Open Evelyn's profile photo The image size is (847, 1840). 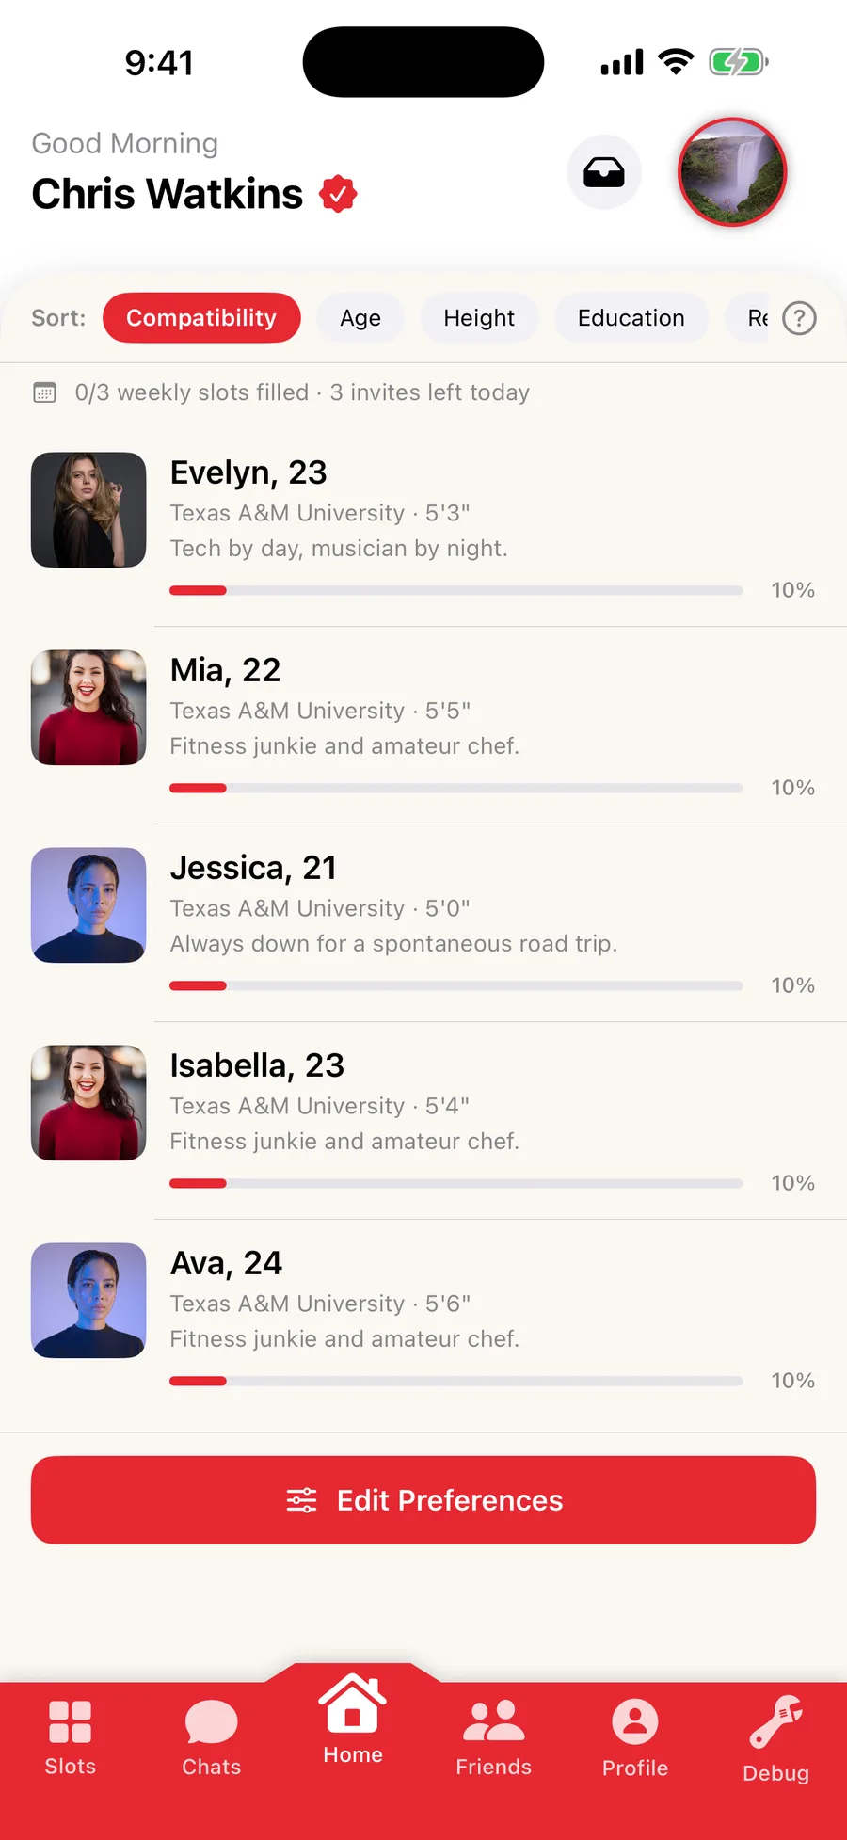pos(88,510)
